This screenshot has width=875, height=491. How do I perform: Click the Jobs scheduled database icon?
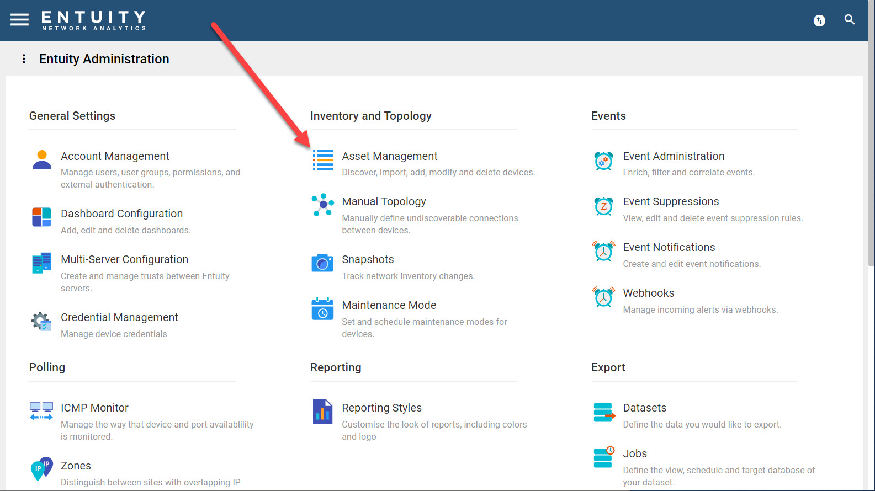(604, 457)
